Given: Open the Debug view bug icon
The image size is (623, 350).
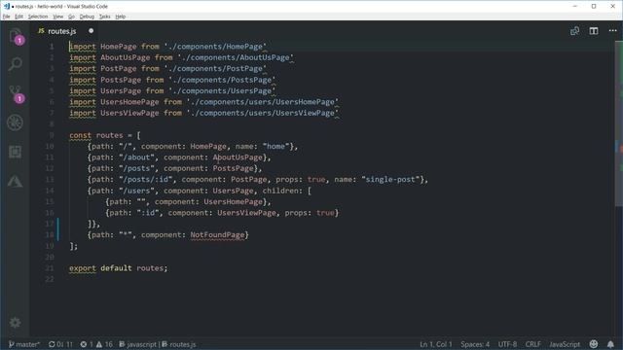Looking at the screenshot, I should (x=16, y=122).
